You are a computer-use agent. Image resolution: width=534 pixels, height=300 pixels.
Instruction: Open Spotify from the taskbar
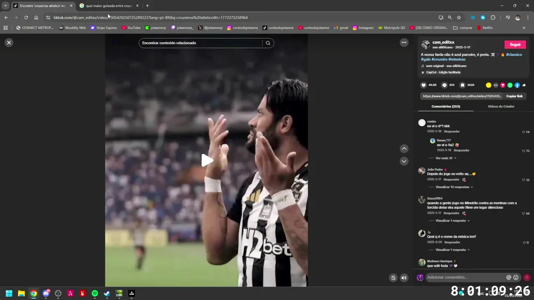(x=95, y=293)
